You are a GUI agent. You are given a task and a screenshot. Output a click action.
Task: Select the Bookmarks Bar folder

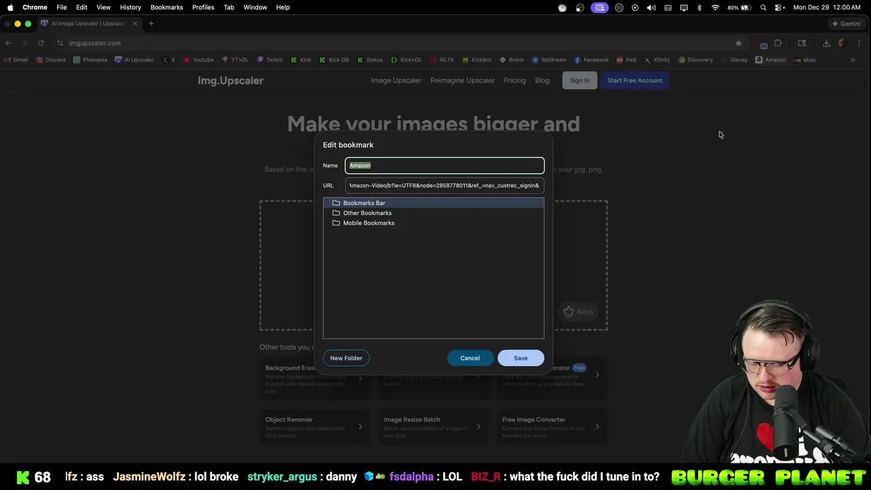[433, 203]
